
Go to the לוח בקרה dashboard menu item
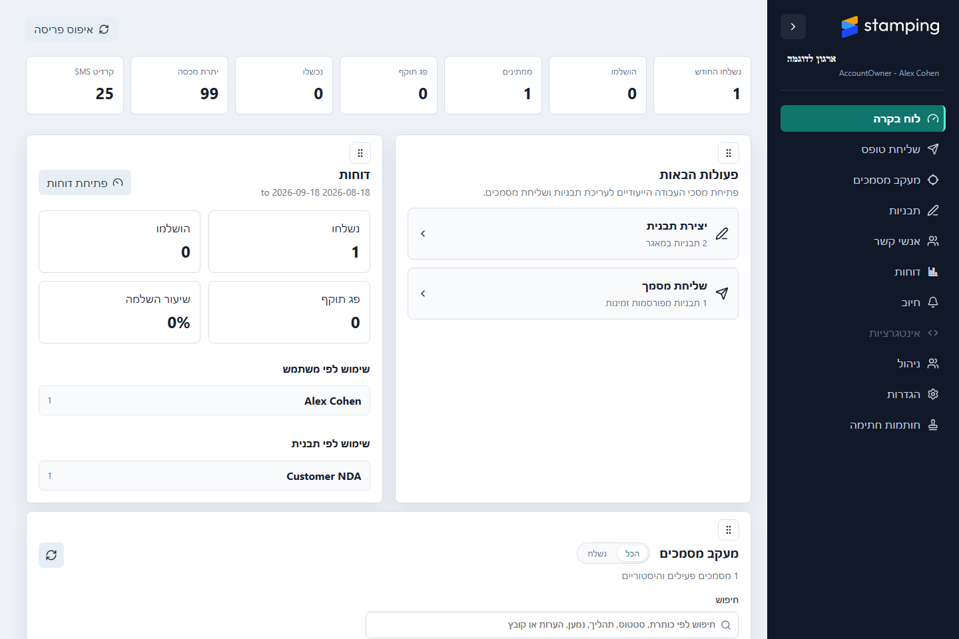coord(862,118)
